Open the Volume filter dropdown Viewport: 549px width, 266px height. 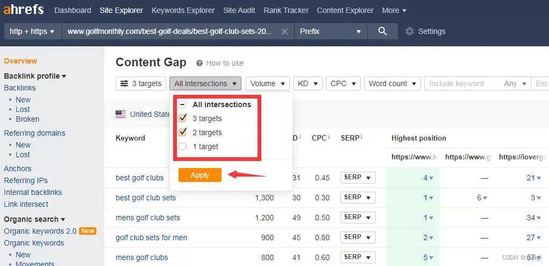(x=267, y=83)
